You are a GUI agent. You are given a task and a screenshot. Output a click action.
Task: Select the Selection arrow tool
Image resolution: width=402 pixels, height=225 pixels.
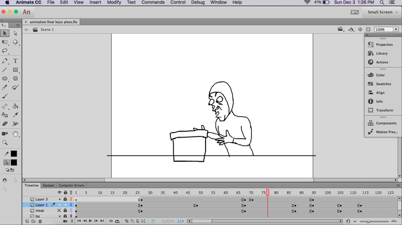coord(4,33)
